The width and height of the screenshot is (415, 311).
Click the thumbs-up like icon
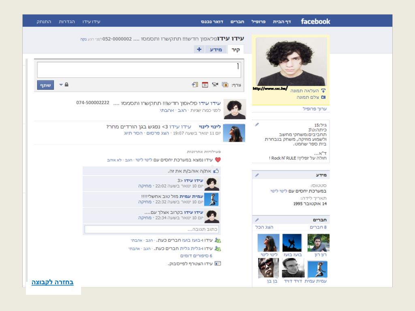click(216, 171)
